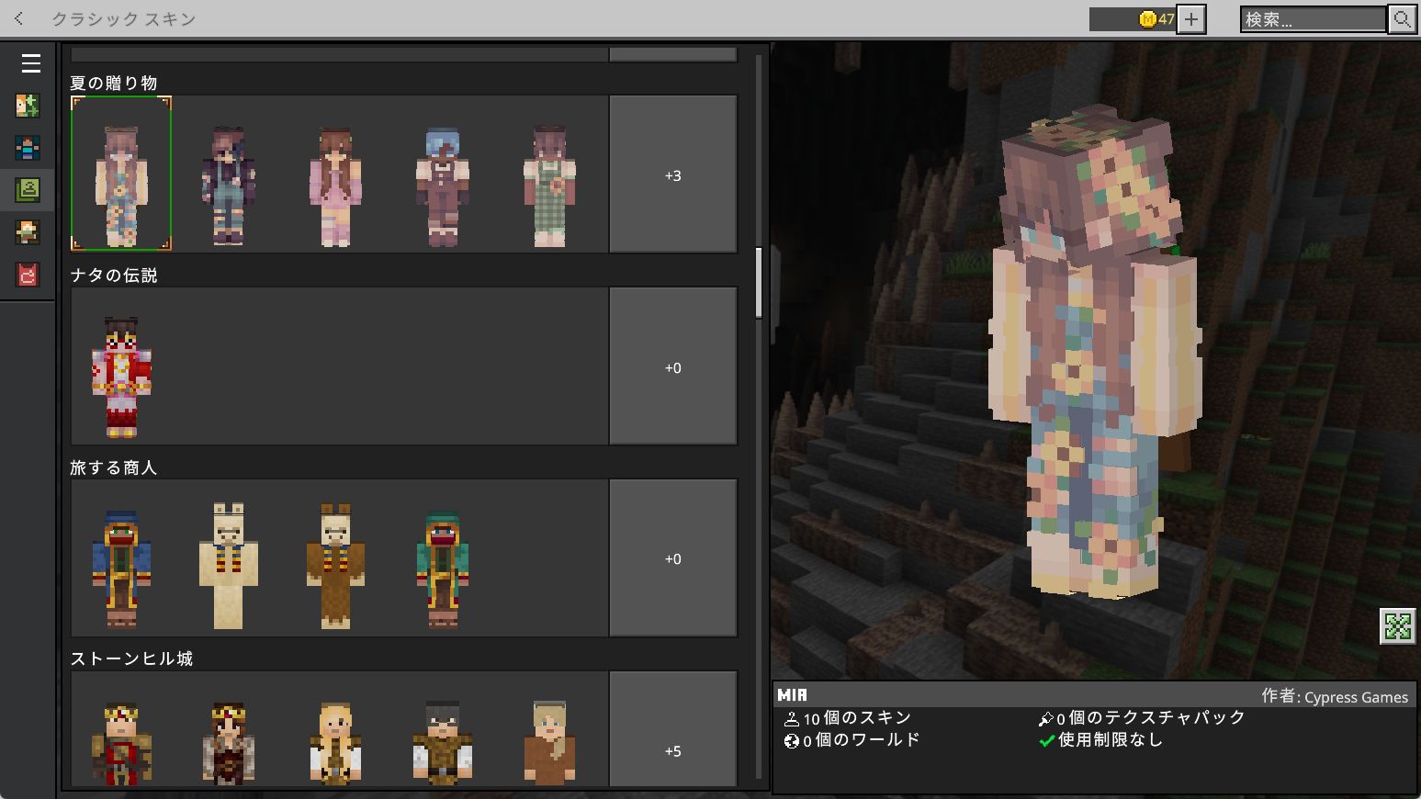Select the blonde long-haired ストーンヒル城 skin
This screenshot has width=1421, height=799.
[x=335, y=744]
